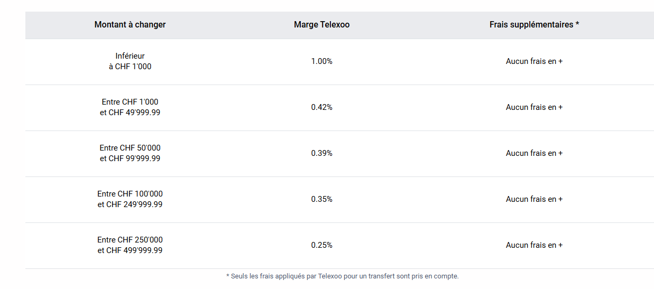Click 'Aucun frais en +' in the 1.00% row
Screen dimensions: 654x289
(534, 61)
